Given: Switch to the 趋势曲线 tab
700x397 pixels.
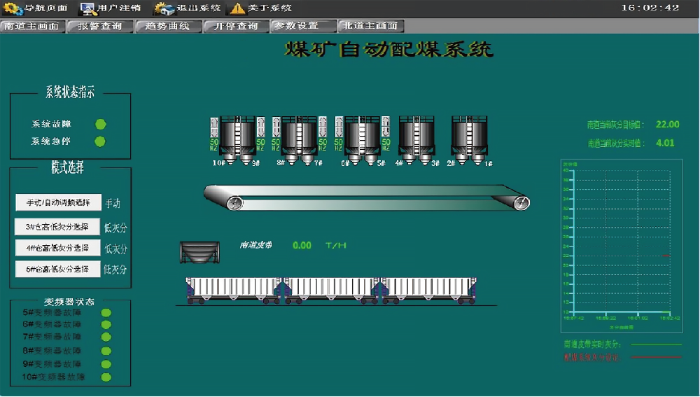Looking at the screenshot, I should [168, 27].
